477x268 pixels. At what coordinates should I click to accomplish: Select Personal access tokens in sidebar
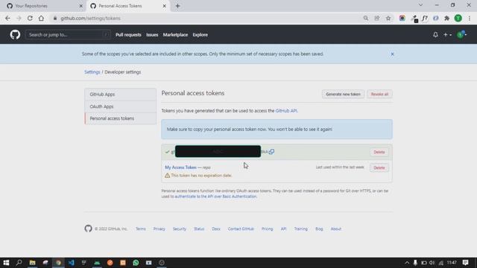pos(121,118)
